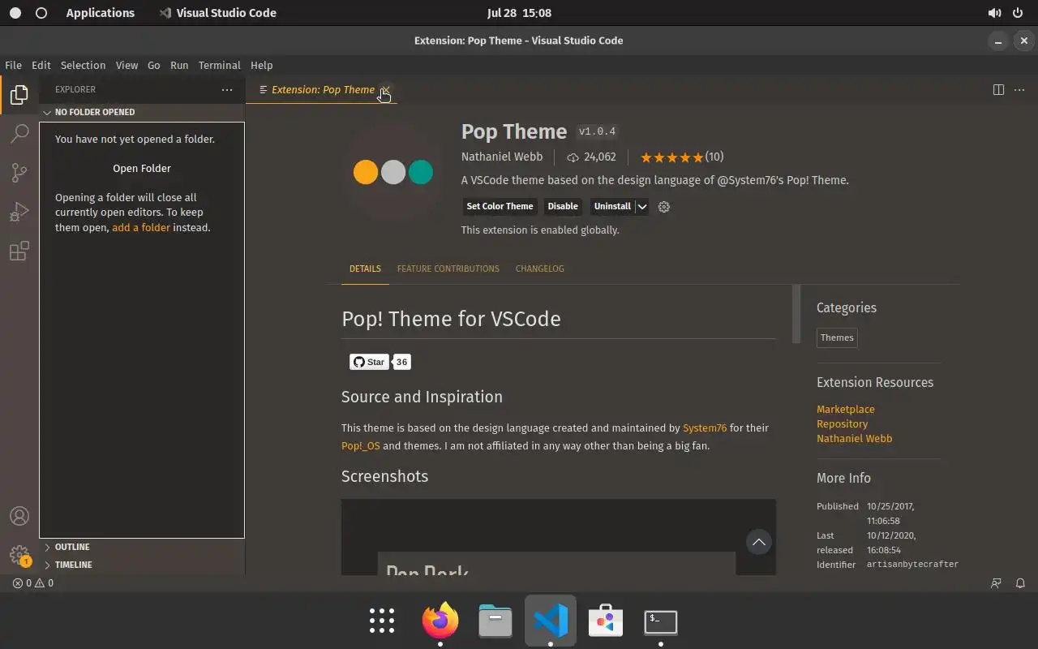Open editor more actions ellipsis
Viewport: 1038px width, 649px height.
tap(1019, 90)
